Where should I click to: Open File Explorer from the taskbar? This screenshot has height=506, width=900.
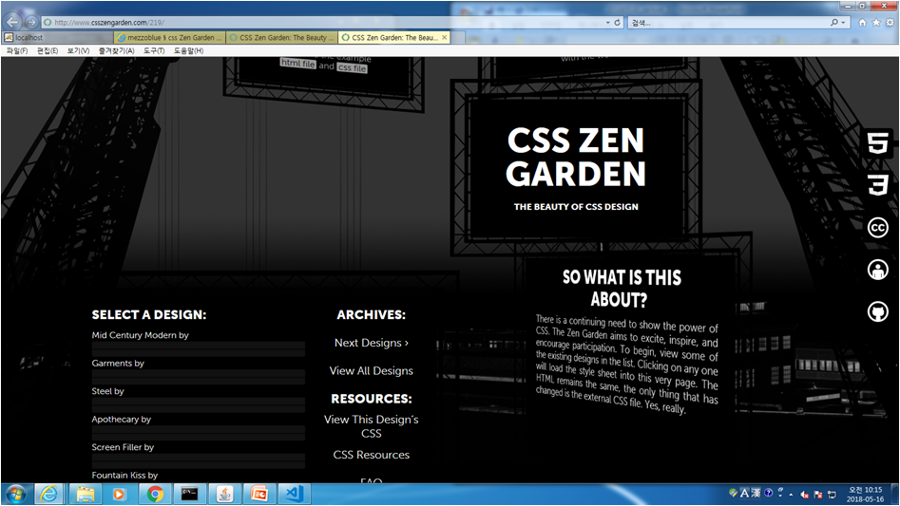86,494
